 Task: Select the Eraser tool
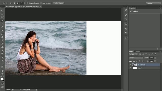[2, 44]
